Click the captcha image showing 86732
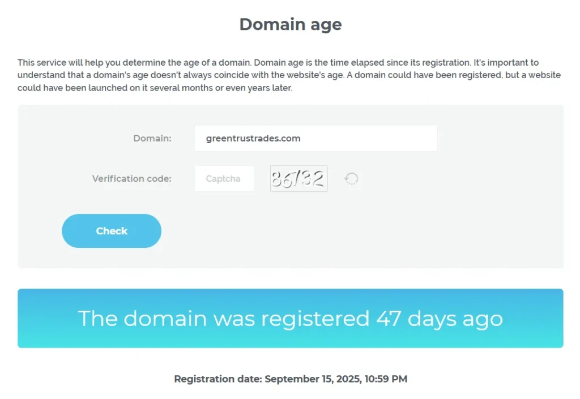Viewport: 580px width, 399px height. pos(298,179)
